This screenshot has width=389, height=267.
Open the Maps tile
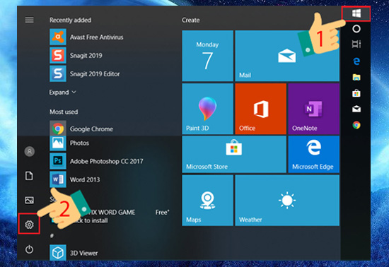[x=207, y=201]
